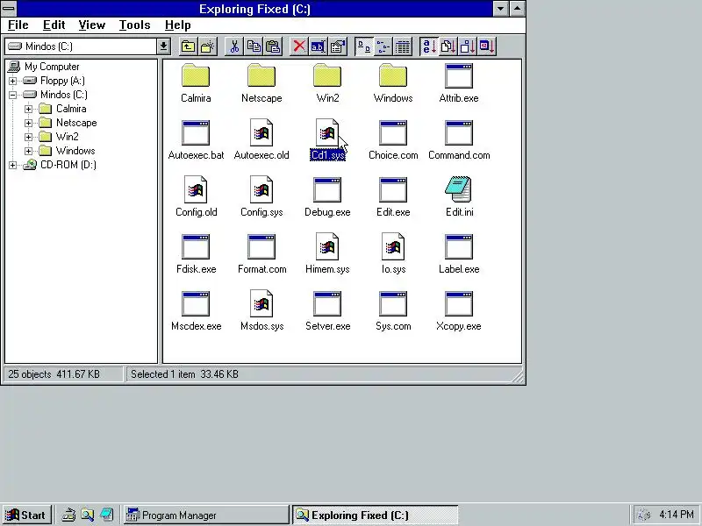702x526 pixels.
Task: Select the Mscdex.exe file icon
Action: [196, 303]
